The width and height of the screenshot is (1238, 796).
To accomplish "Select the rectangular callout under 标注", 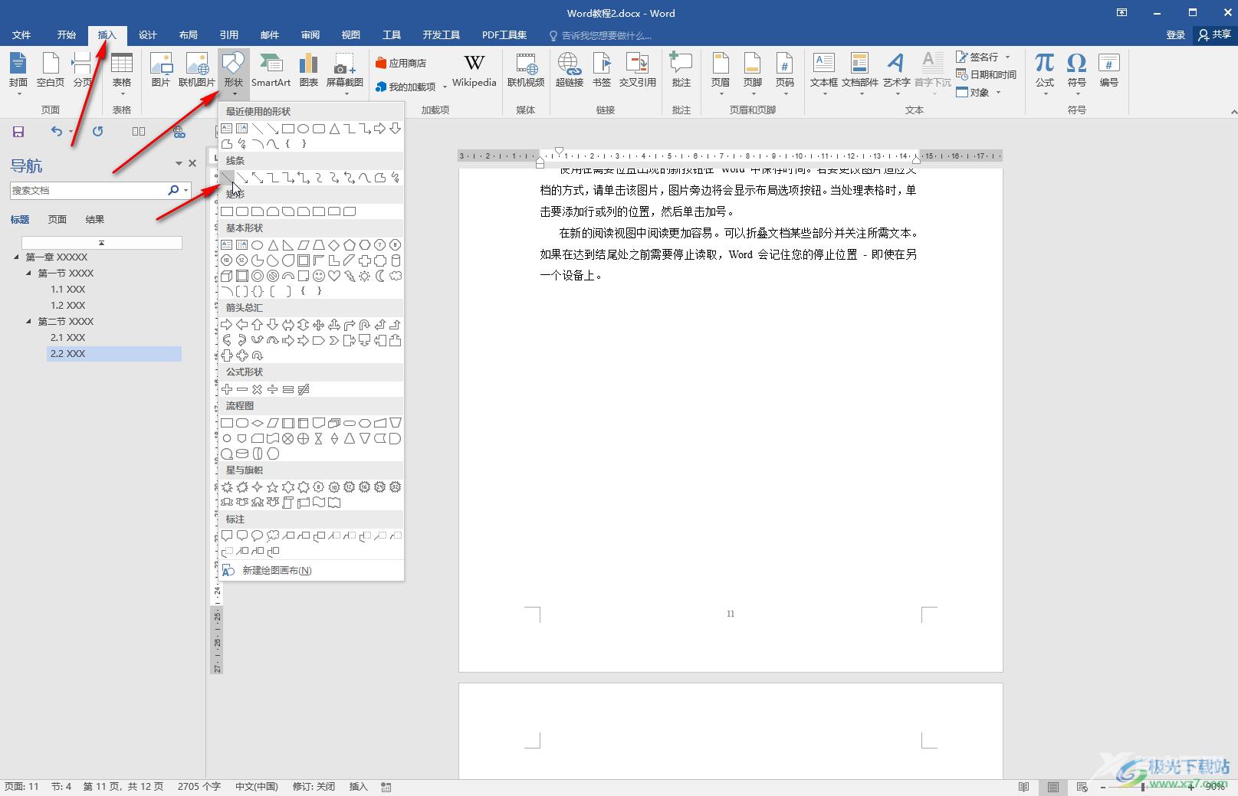I will tap(227, 536).
